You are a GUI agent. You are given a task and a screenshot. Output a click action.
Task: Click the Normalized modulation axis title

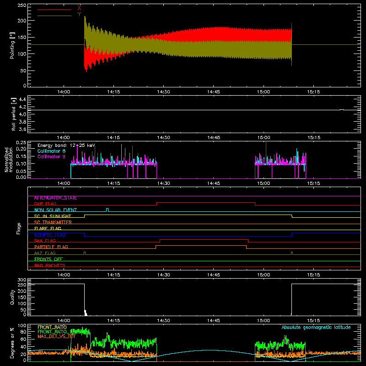[x=9, y=160]
